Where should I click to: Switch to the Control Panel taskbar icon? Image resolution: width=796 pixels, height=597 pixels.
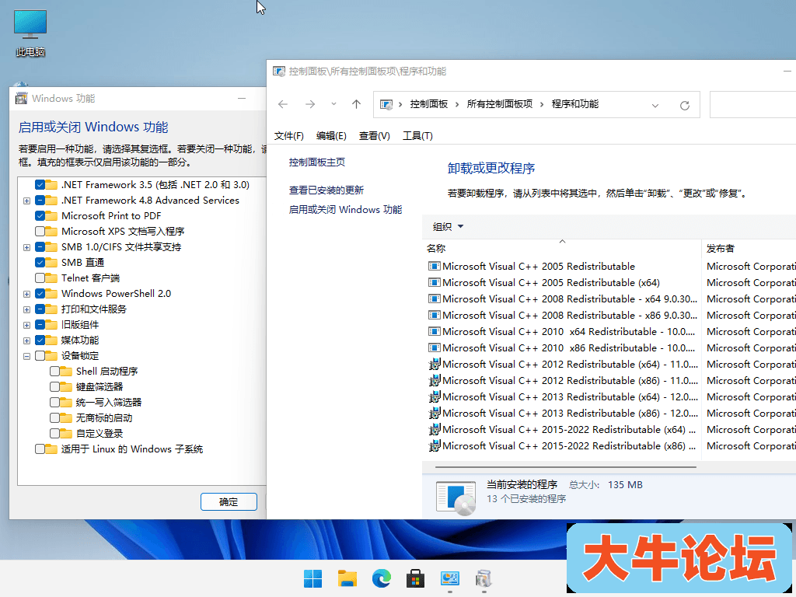[450, 578]
